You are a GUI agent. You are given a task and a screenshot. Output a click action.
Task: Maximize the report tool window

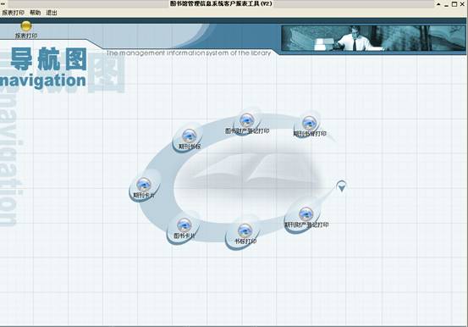point(454,4)
